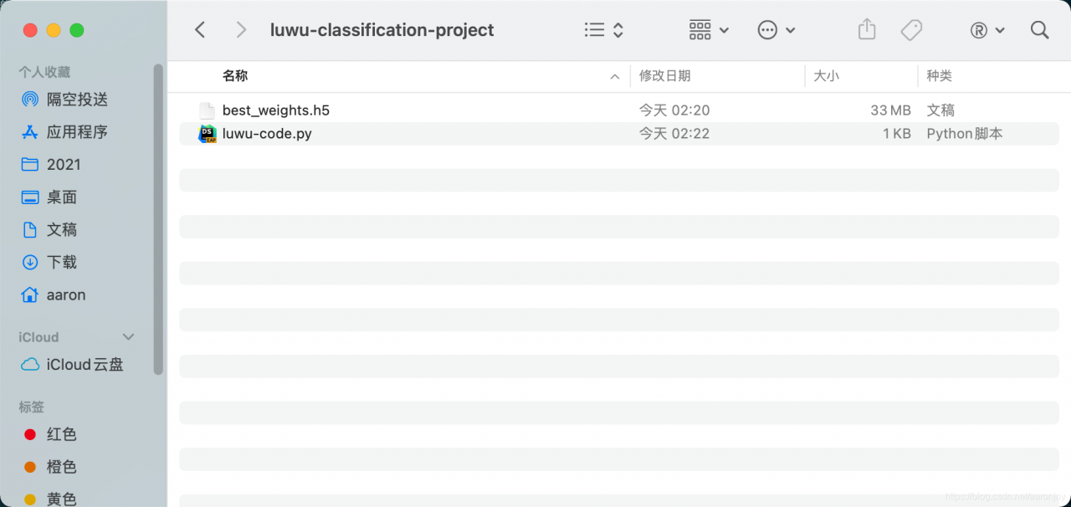Select the luwu-code.py file
The width and height of the screenshot is (1071, 507).
tap(267, 134)
